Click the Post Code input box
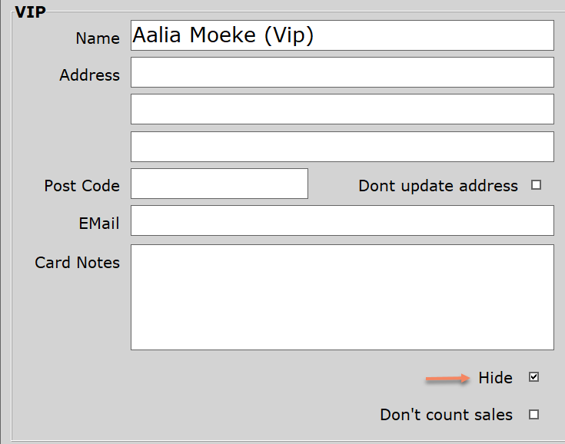The width and height of the screenshot is (565, 444). [219, 184]
